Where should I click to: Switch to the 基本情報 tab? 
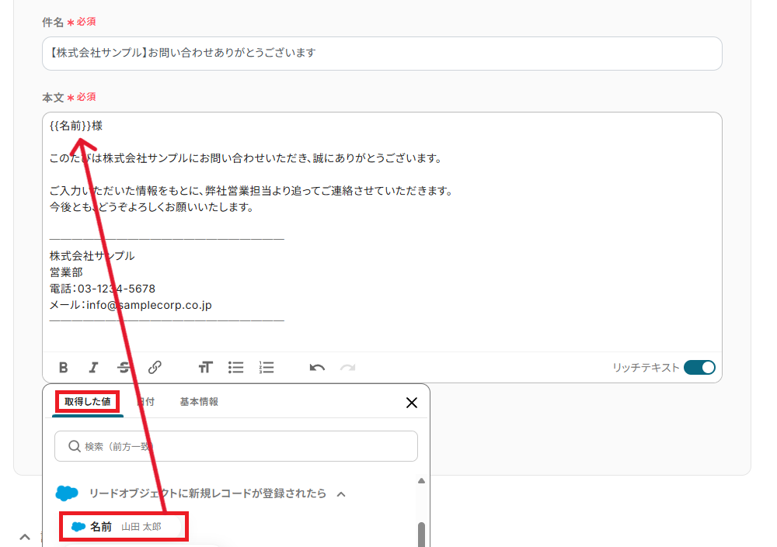(199, 402)
